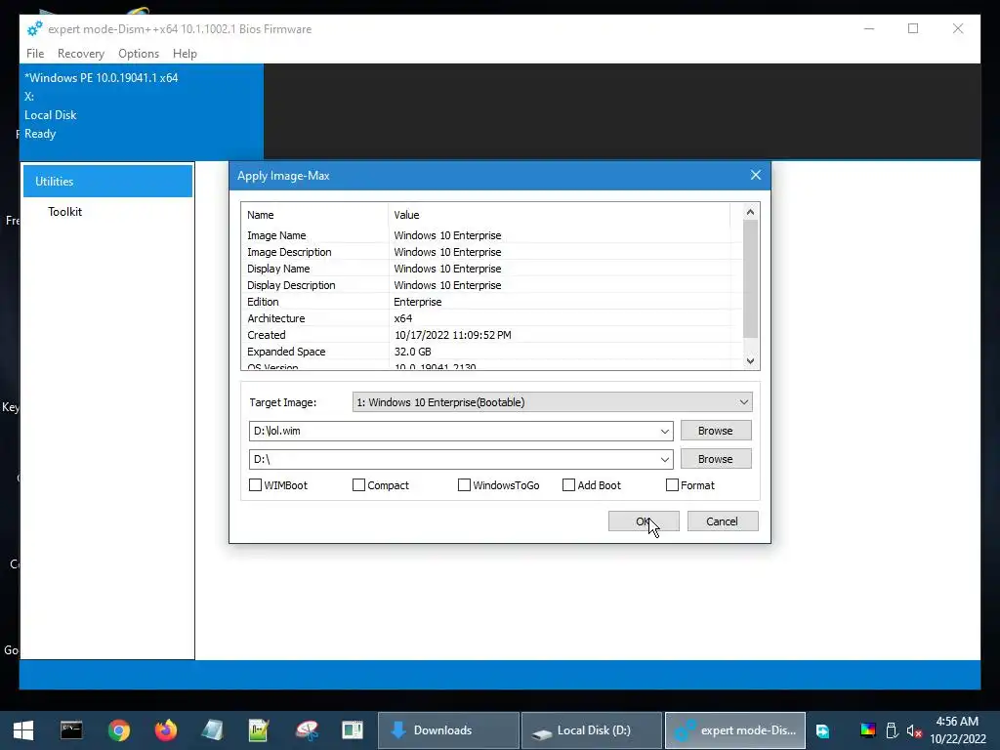Click the blue arrow tray icon
Screen dimensions: 1000x750
click(822, 730)
